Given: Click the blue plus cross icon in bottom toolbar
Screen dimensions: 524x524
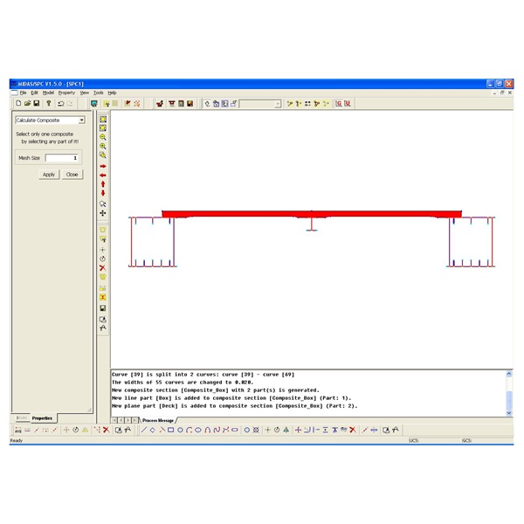Looking at the screenshot, I should point(298,430).
